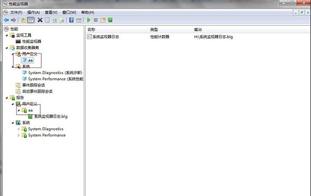The width and height of the screenshot is (311, 196).
Task: Select the 数据收集器集 tree node
Action: pos(27,48)
